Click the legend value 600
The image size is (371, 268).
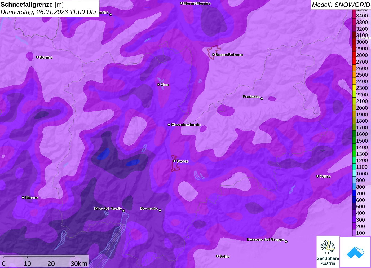coord(360,200)
